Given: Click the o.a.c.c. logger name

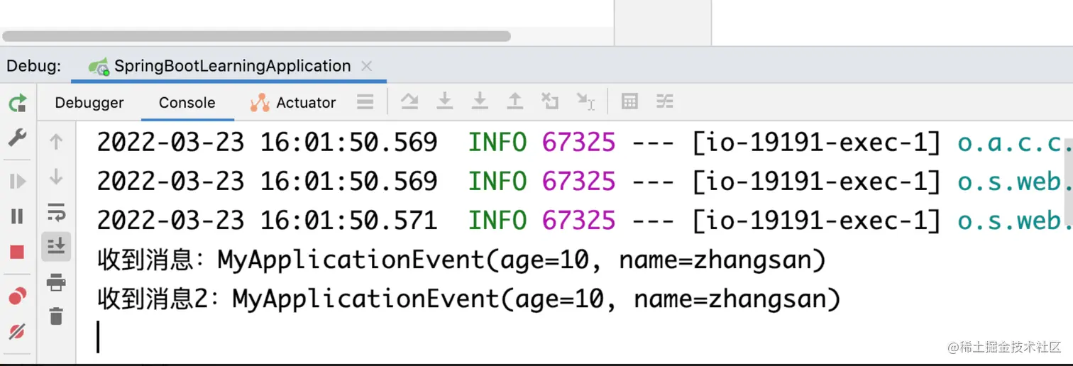Looking at the screenshot, I should pyautogui.click(x=1014, y=143).
